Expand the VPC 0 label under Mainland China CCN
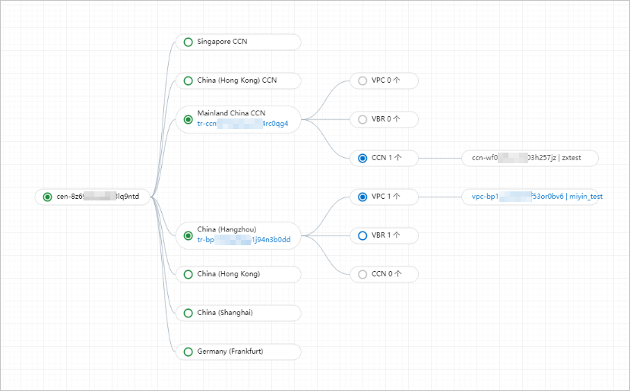 [386, 80]
